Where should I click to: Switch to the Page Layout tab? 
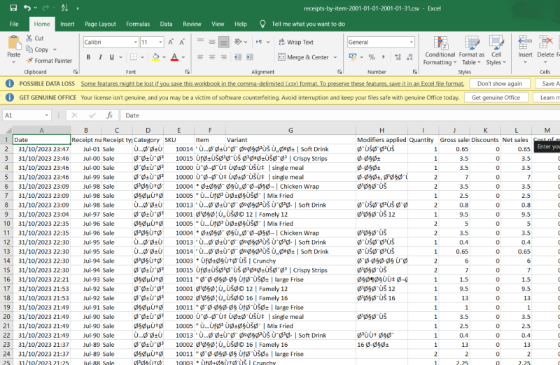[100, 24]
